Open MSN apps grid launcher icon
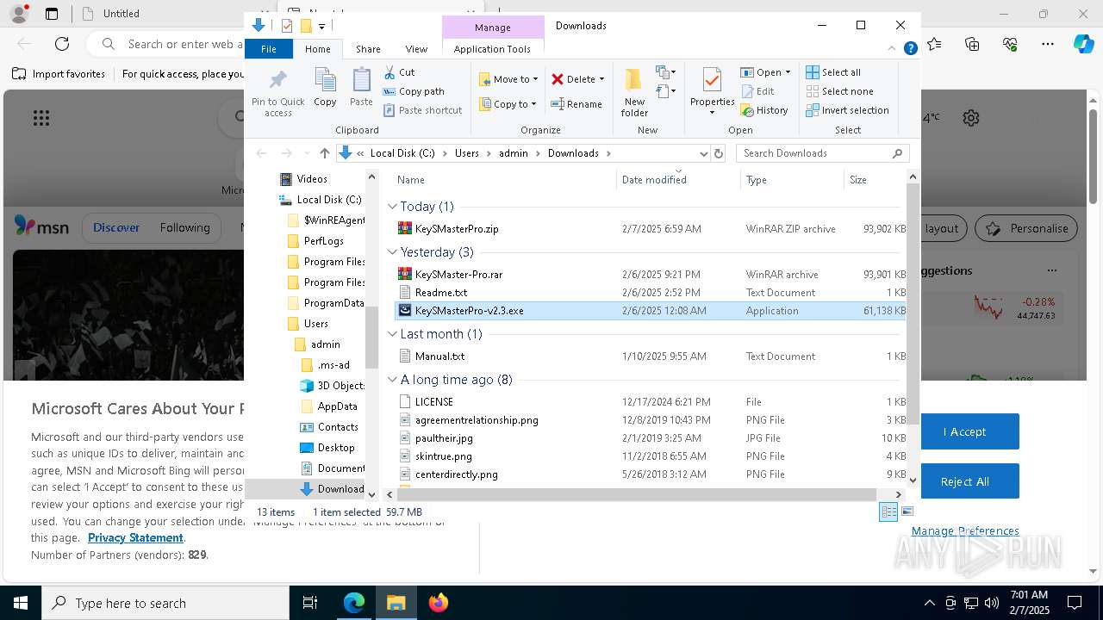The width and height of the screenshot is (1103, 620). click(x=41, y=118)
